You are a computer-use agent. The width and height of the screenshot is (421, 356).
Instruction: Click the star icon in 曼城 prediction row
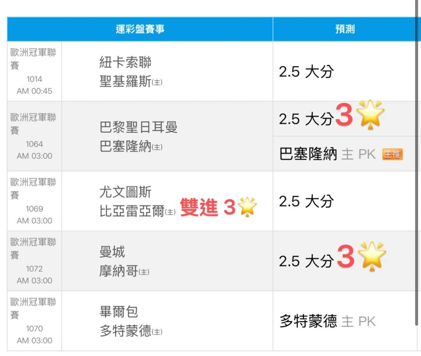(372, 257)
